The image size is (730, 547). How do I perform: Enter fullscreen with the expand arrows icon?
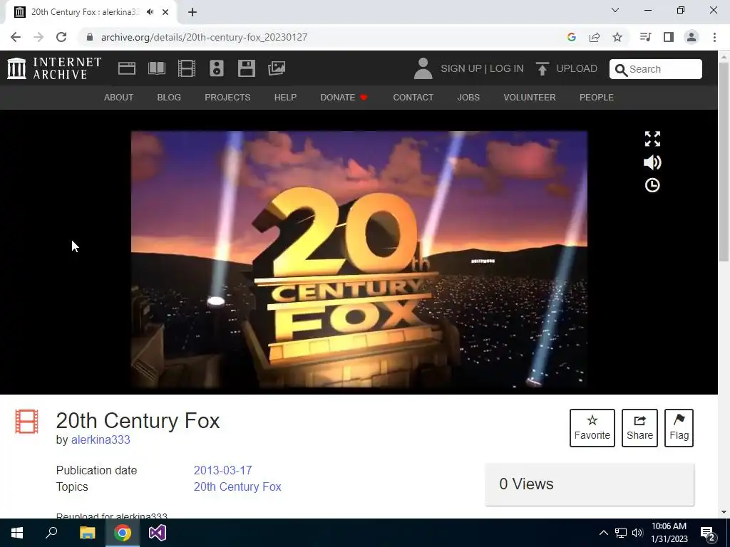tap(652, 139)
